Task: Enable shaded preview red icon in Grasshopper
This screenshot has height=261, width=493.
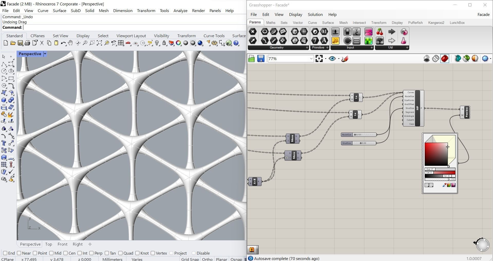Action: 445,59
